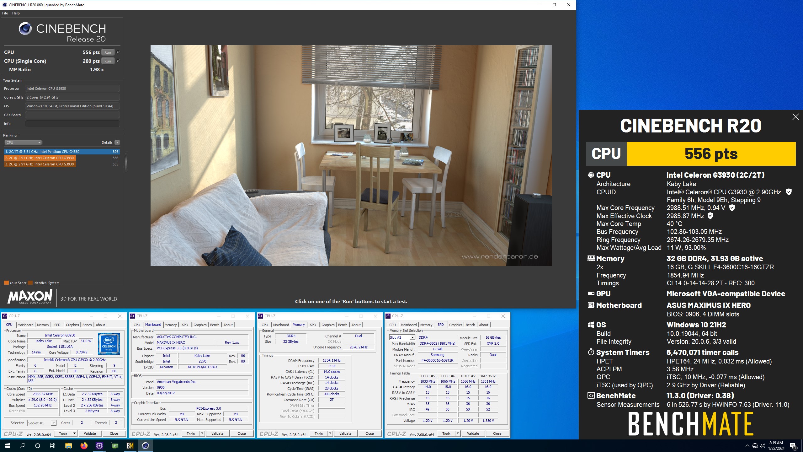Screen dimensions: 803x452
Task: Click the Cortana circle taskbar icon
Action: (38, 446)
